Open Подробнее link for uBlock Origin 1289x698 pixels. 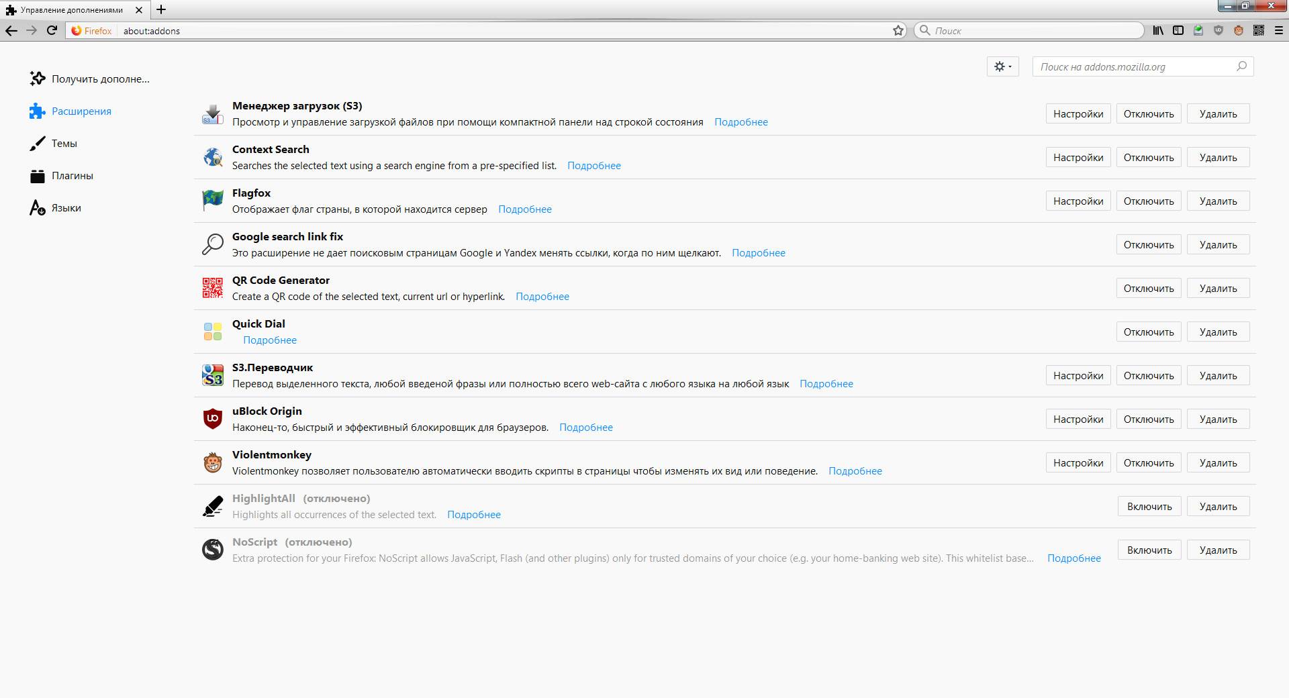point(586,428)
